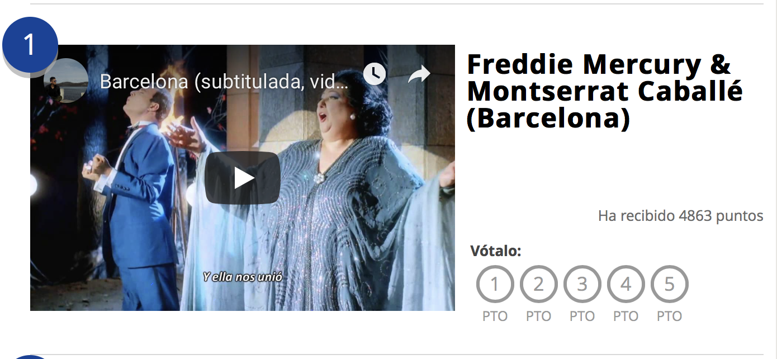Image resolution: width=777 pixels, height=359 pixels.
Task: Choose the 4-point vote circle
Action: (x=626, y=284)
